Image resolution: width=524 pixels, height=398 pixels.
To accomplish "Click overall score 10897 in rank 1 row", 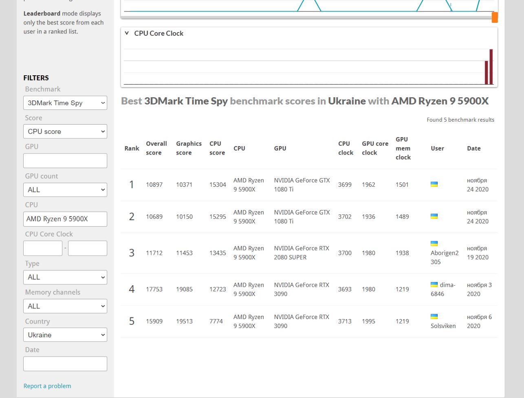I will 154,185.
